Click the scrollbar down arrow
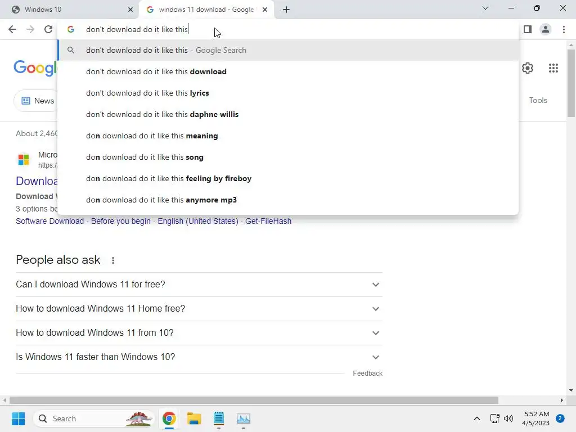This screenshot has width=576, height=432. pos(571,390)
